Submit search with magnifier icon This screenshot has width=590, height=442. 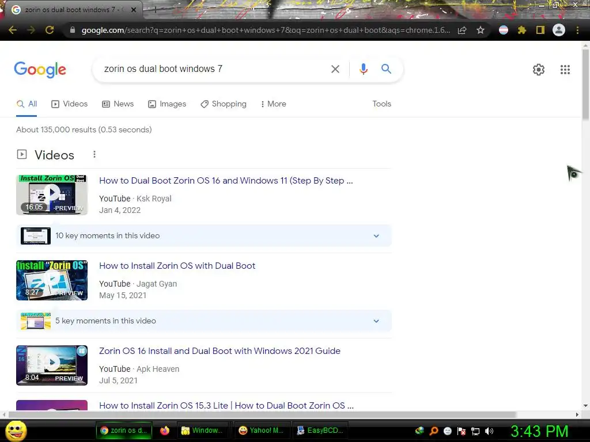[386, 69]
